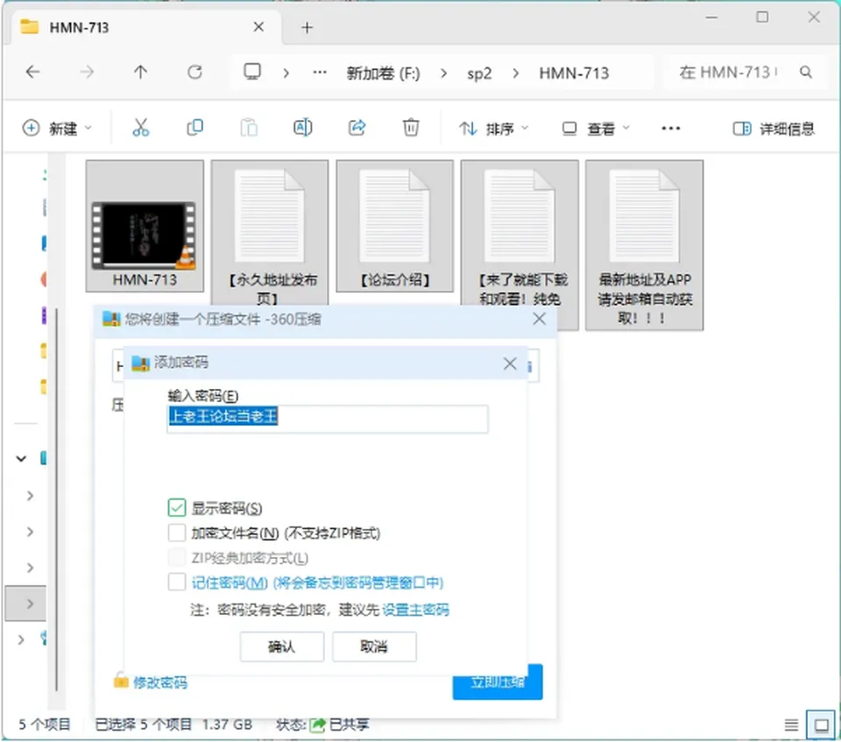Click the blue 立即压缩 button
This screenshot has width=841, height=742.
click(x=498, y=682)
